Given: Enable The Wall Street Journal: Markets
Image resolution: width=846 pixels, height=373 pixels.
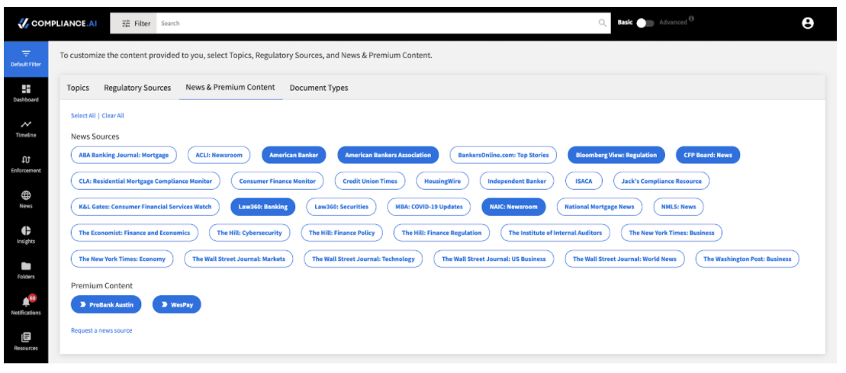Looking at the screenshot, I should coord(239,259).
